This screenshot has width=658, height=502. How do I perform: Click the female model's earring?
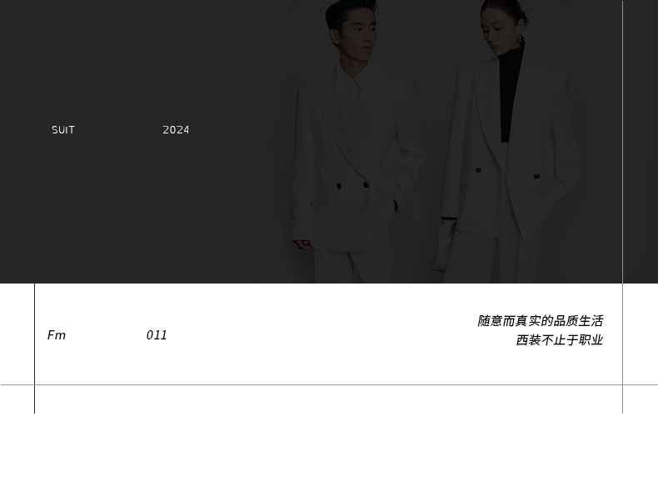[x=521, y=39]
